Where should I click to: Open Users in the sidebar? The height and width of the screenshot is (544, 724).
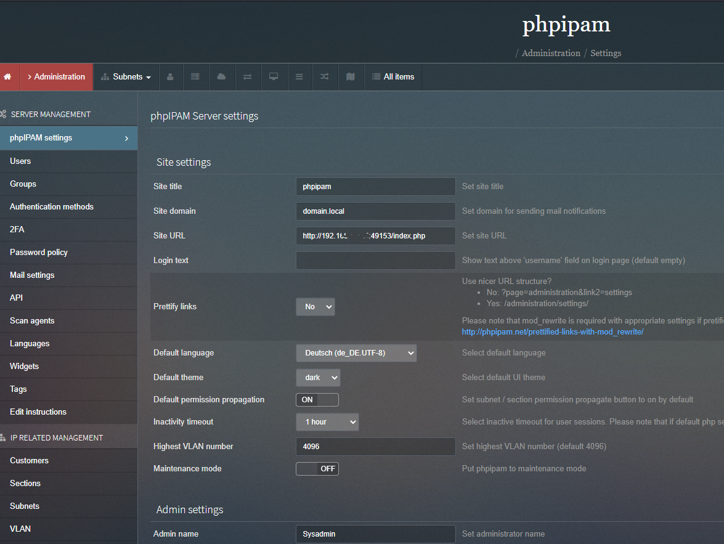(x=69, y=161)
